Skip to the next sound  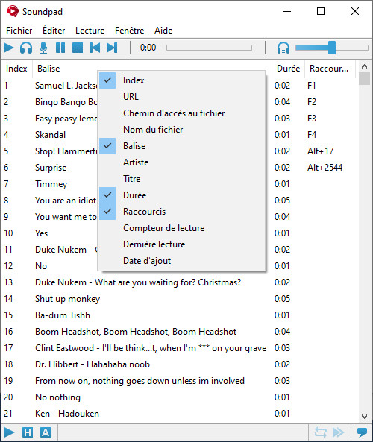click(x=112, y=48)
